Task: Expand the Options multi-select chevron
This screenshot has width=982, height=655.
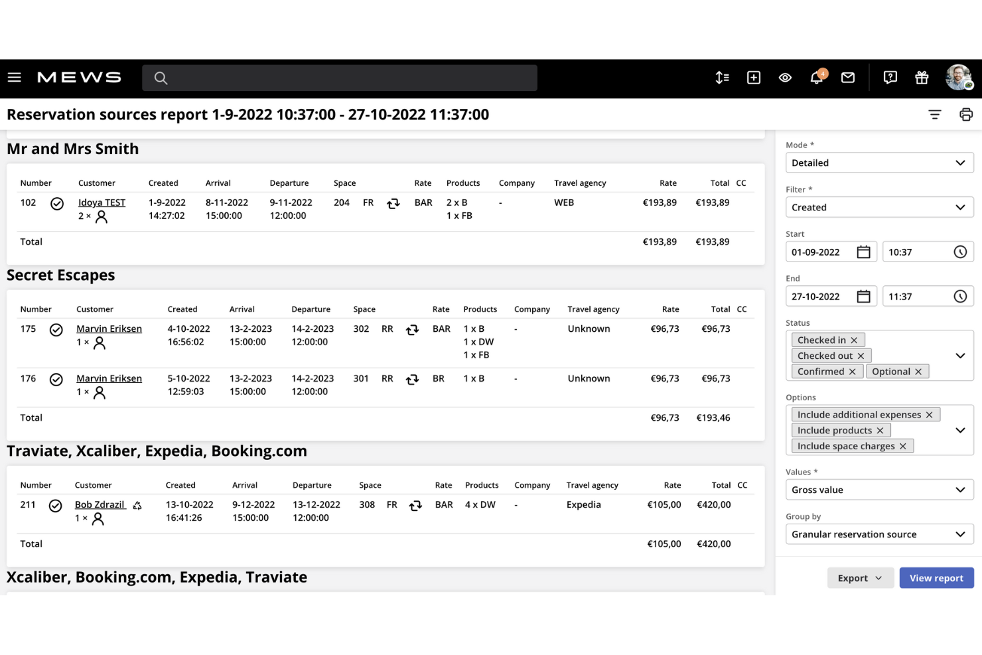Action: coord(960,430)
